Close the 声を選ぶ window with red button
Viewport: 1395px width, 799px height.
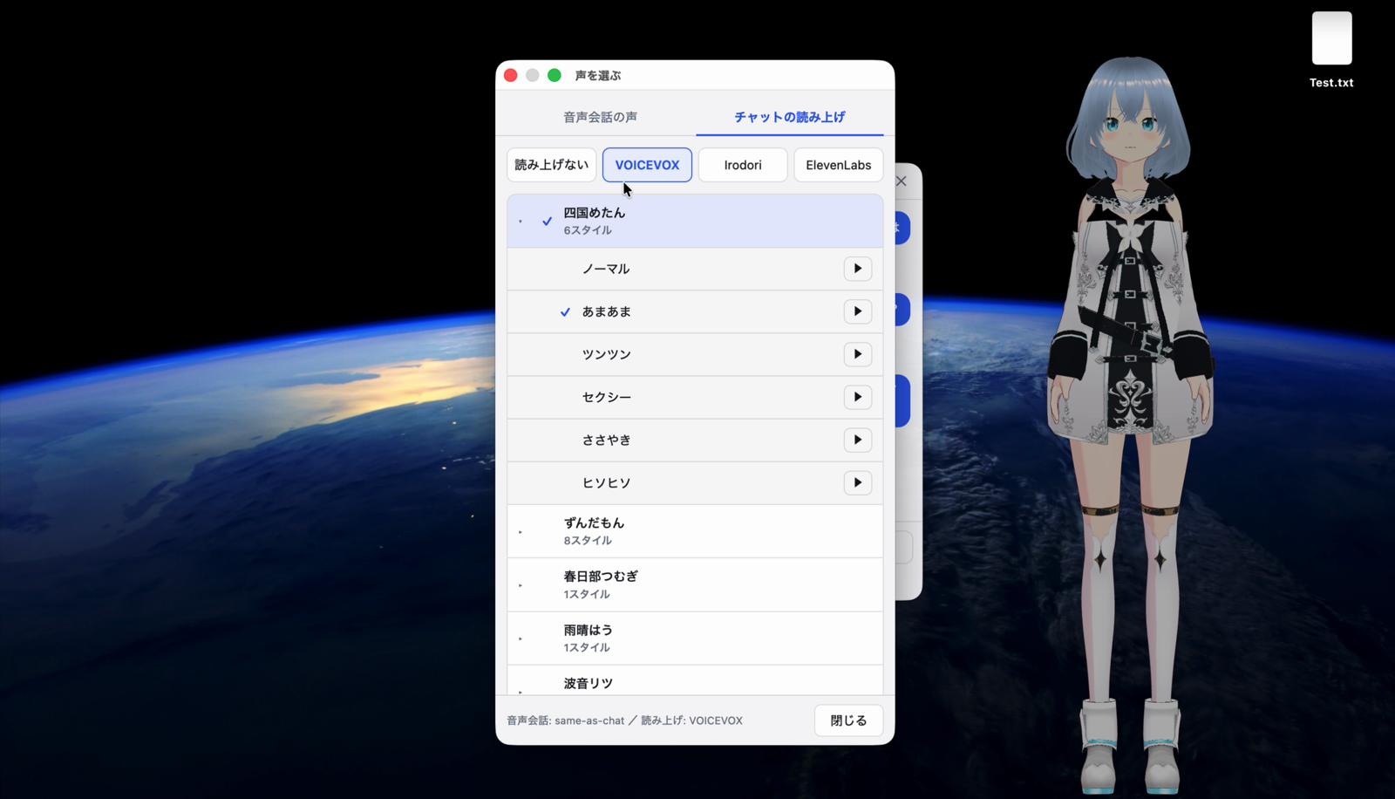(511, 75)
